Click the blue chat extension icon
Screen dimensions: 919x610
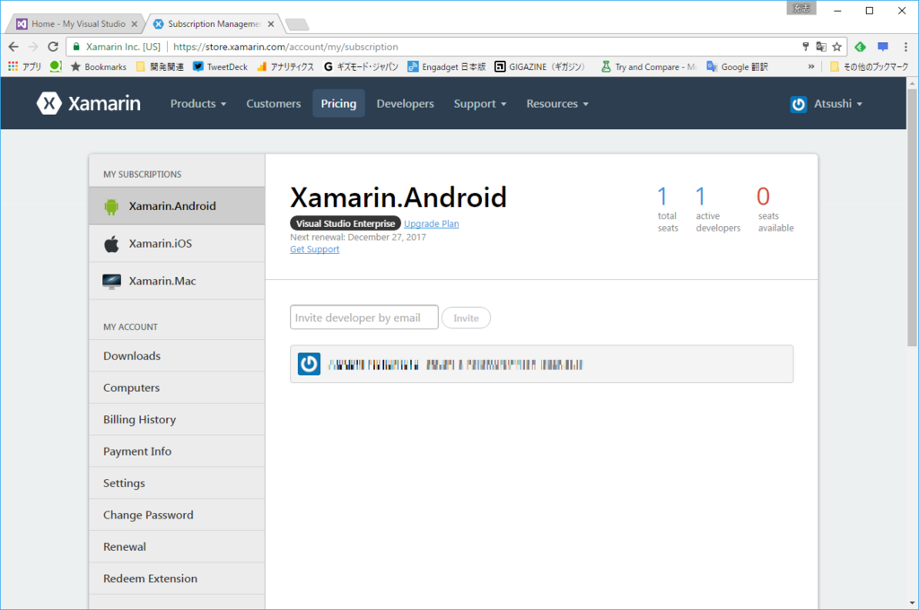883,47
